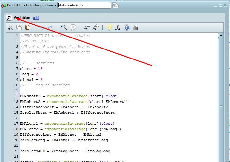Minimize the ProBuilder window
The image size is (230, 162).
tap(215, 5)
